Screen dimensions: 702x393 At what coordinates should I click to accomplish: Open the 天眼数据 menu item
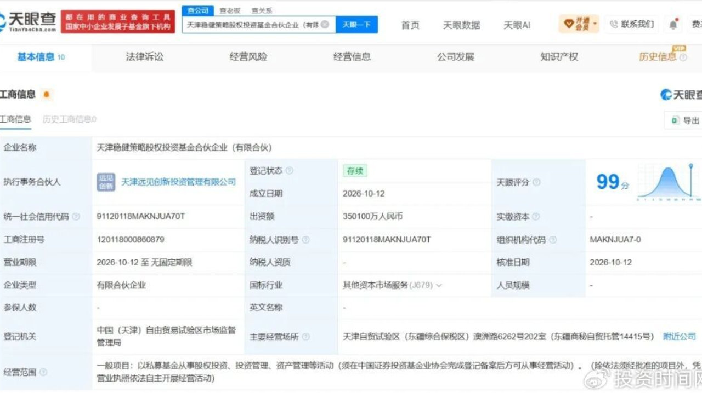click(461, 25)
